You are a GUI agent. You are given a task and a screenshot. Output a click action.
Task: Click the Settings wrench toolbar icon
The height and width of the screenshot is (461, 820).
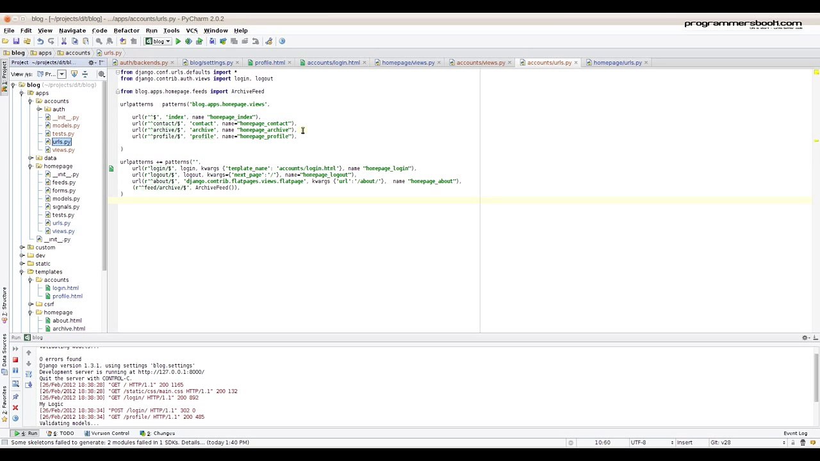coord(269,42)
